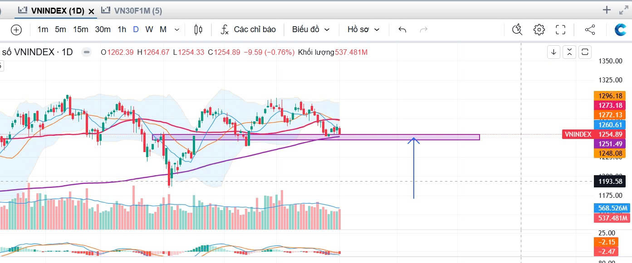The width and height of the screenshot is (632, 263).
Task: Close the VNINDEX (1D) tab
Action: [91, 11]
